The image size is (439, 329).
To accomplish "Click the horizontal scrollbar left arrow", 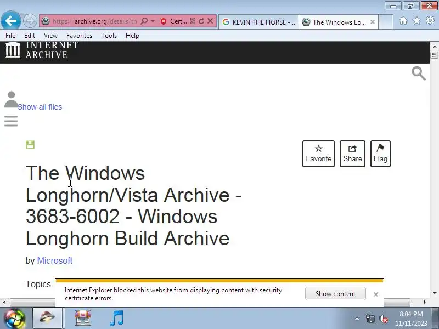I will [x=4, y=302].
